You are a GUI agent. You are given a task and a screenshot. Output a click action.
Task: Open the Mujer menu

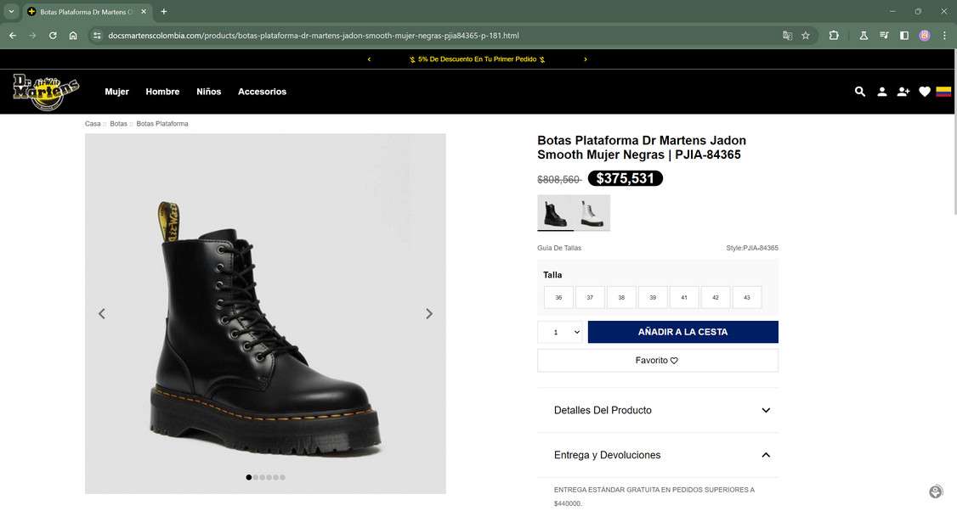coord(116,92)
